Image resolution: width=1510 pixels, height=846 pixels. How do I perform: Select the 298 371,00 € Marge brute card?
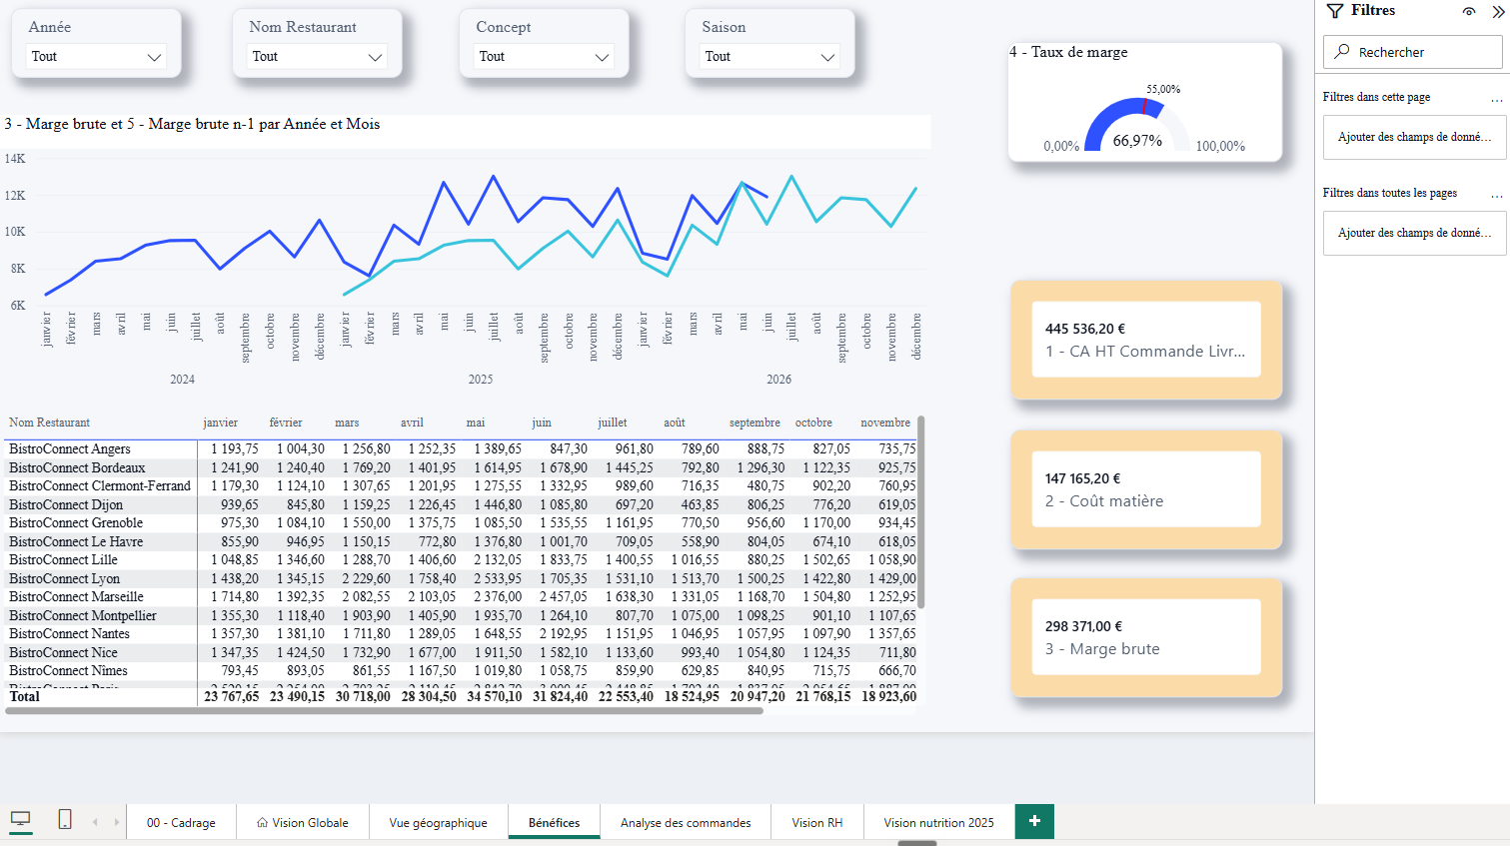pyautogui.click(x=1146, y=637)
